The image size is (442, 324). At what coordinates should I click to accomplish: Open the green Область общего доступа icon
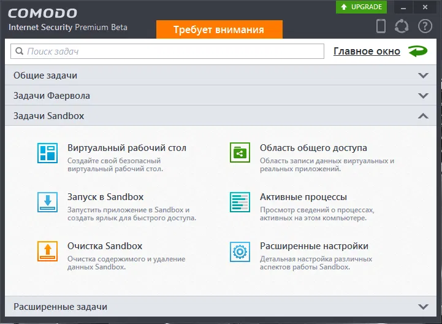coord(240,153)
